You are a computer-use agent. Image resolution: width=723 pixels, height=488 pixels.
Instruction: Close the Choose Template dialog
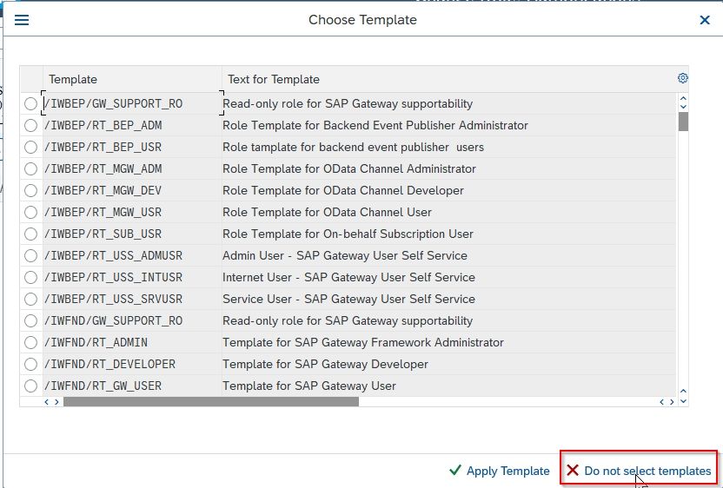(x=705, y=20)
